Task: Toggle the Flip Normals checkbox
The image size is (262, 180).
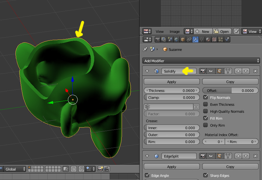Action: click(205, 97)
